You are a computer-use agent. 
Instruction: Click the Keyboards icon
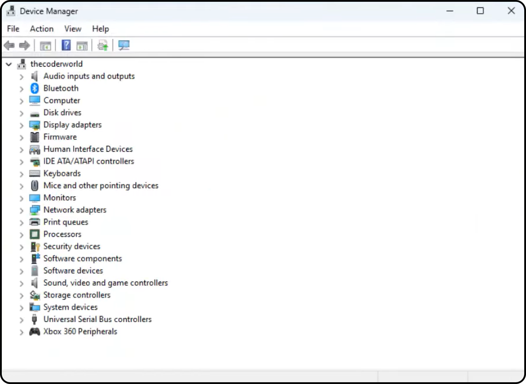click(35, 174)
